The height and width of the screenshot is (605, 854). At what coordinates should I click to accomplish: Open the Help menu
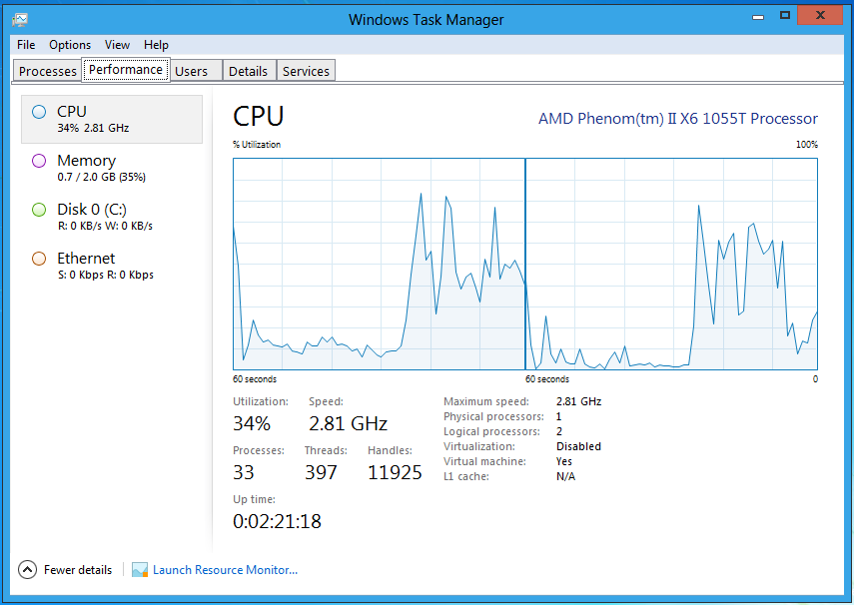156,45
